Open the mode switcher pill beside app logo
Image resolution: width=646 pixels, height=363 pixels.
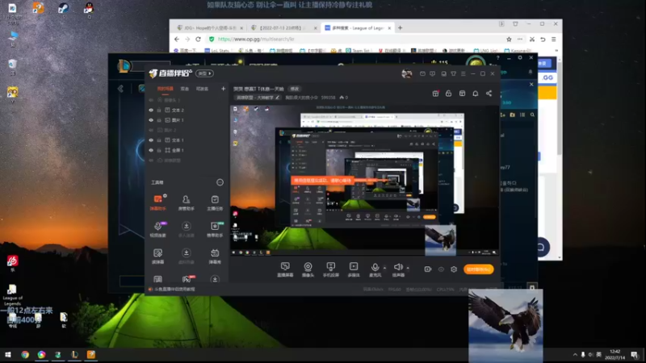pos(205,73)
